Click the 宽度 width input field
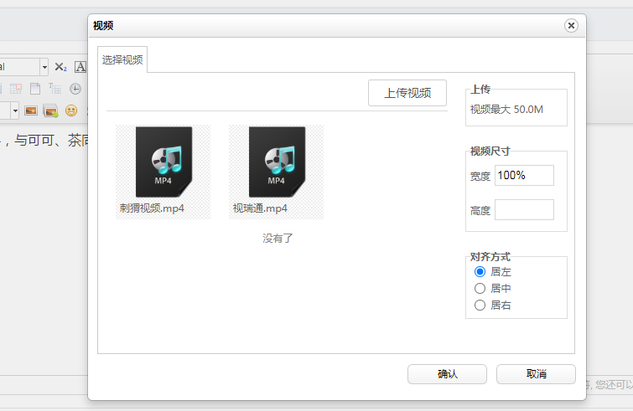Screen dimensions: 633x411 point(524,176)
